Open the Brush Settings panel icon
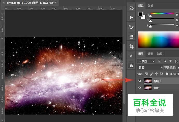Screen dimensions: 179x122 click(x=131, y=27)
